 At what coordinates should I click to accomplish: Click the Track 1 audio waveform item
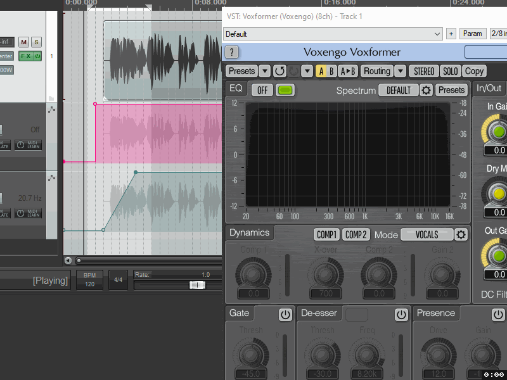pos(163,60)
